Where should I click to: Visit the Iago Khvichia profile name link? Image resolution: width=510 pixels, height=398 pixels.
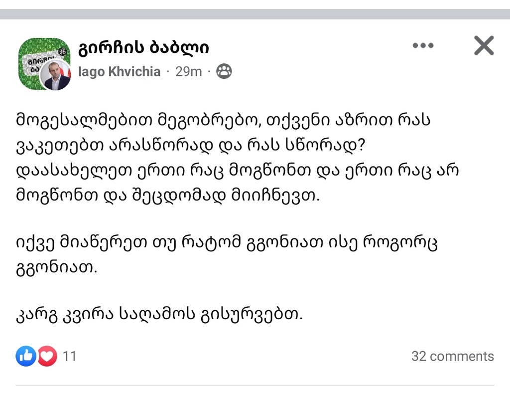click(120, 72)
